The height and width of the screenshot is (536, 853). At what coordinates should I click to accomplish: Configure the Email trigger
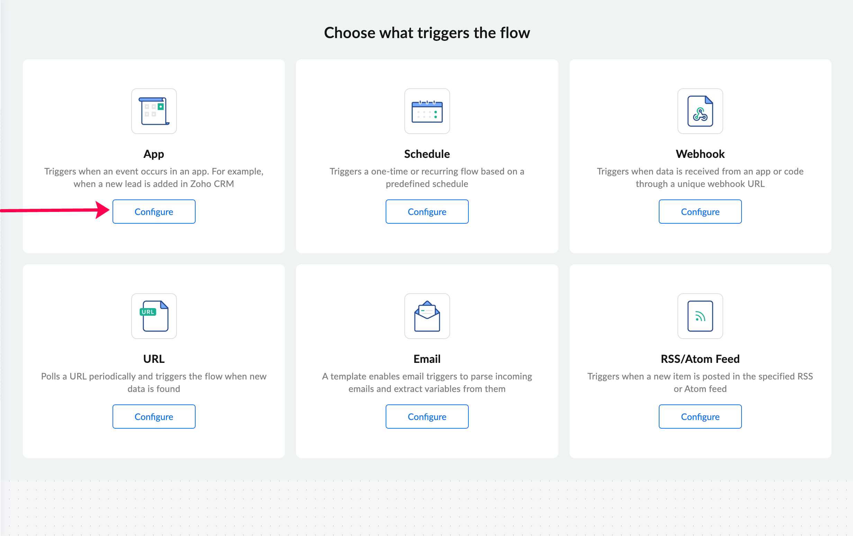[x=427, y=417]
